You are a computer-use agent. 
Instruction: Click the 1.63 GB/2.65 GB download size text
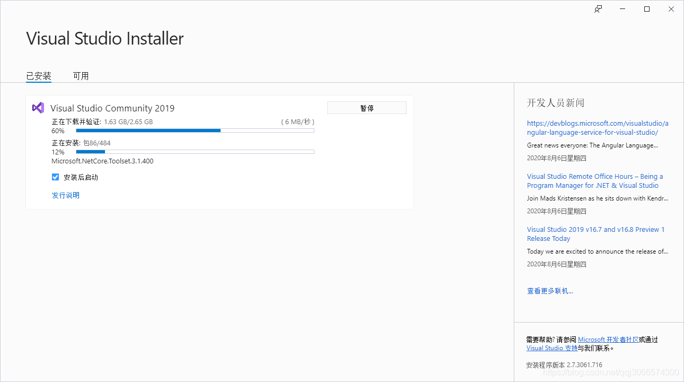pos(128,121)
